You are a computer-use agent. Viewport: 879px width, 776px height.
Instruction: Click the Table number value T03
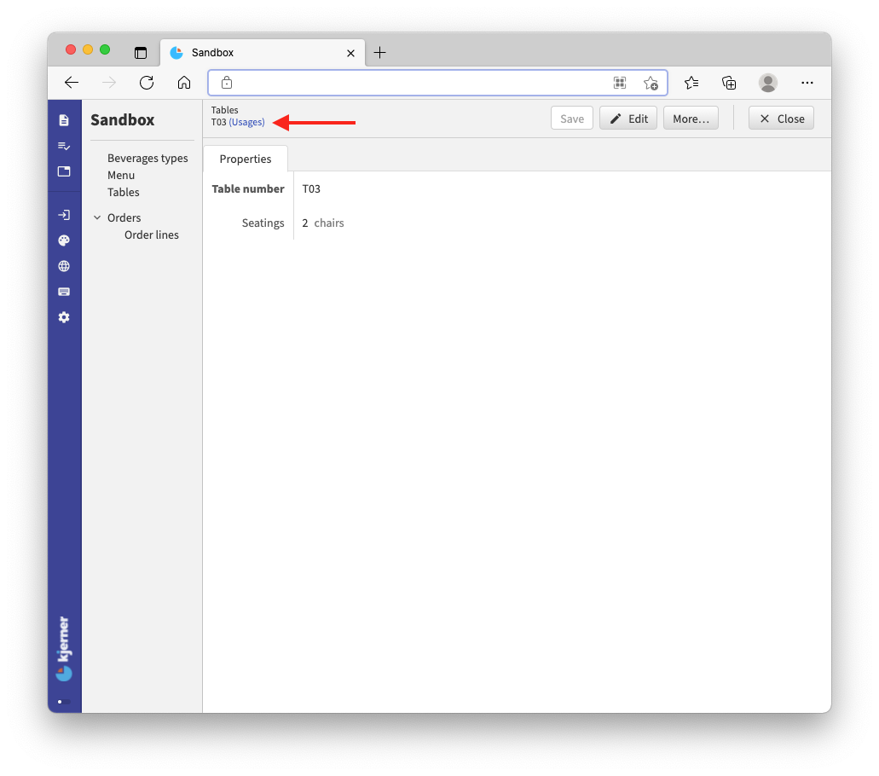point(311,189)
